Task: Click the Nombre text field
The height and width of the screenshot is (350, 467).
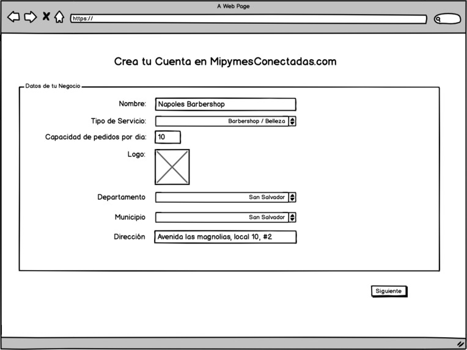Action: tap(226, 104)
